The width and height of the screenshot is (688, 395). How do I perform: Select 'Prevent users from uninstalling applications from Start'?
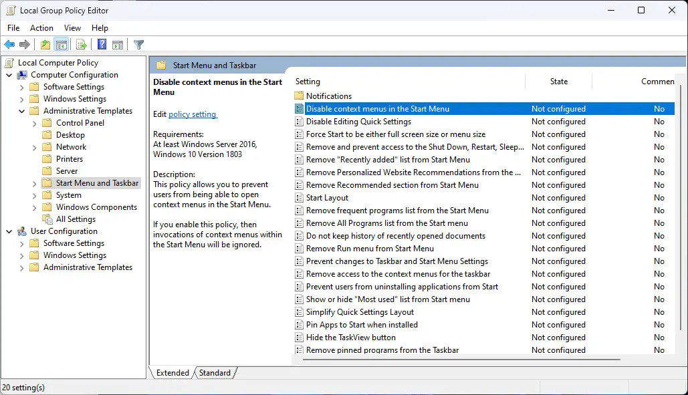[484, 287]
